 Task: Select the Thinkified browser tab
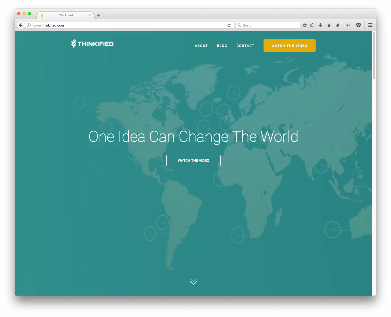(x=66, y=15)
